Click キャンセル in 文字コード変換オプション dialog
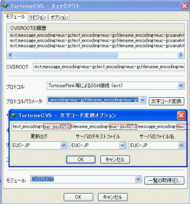 (115, 160)
